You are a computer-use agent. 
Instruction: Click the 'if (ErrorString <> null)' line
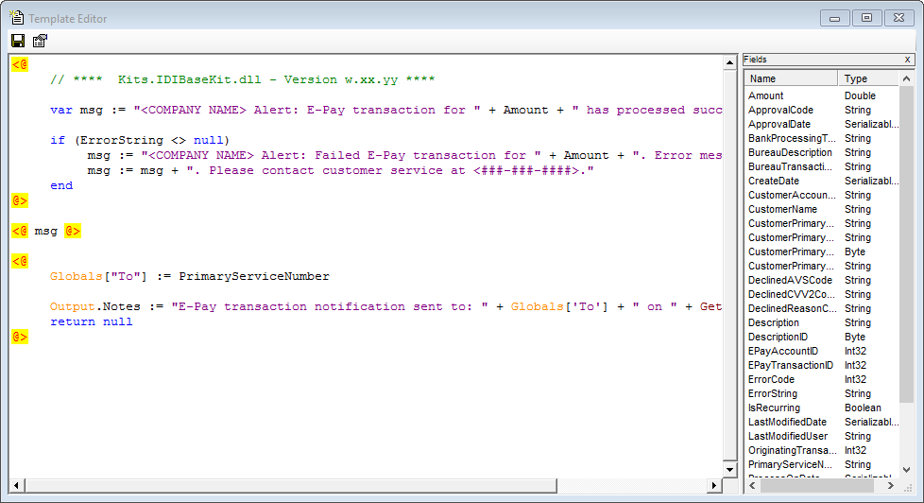[x=140, y=140]
